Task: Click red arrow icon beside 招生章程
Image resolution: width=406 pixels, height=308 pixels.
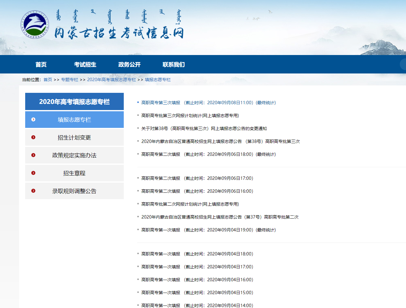Action: [33, 173]
